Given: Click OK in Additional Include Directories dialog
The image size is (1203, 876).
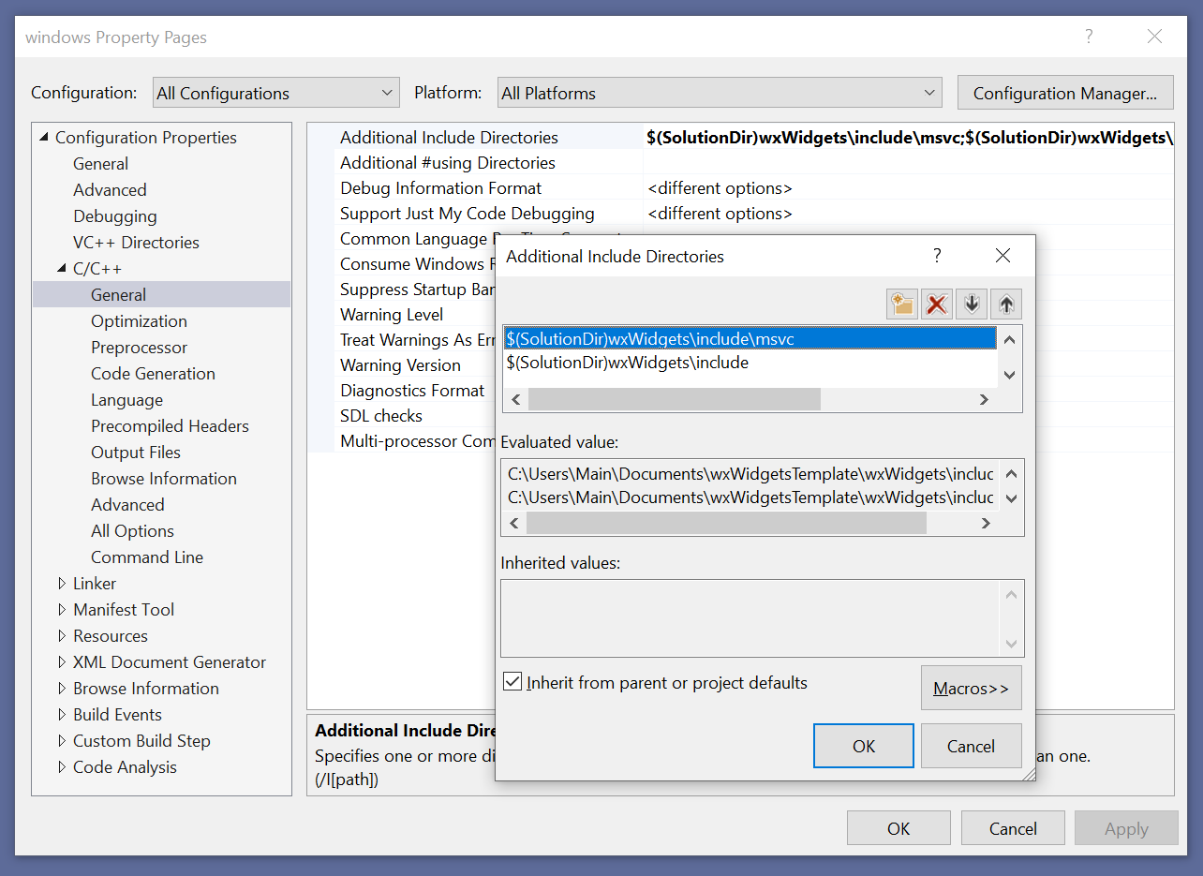Looking at the screenshot, I should pos(864,746).
